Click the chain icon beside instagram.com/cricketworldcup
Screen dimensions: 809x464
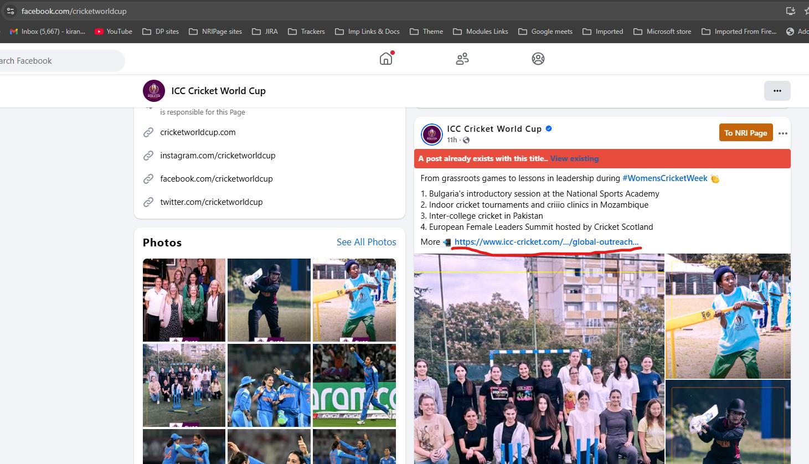coord(148,156)
